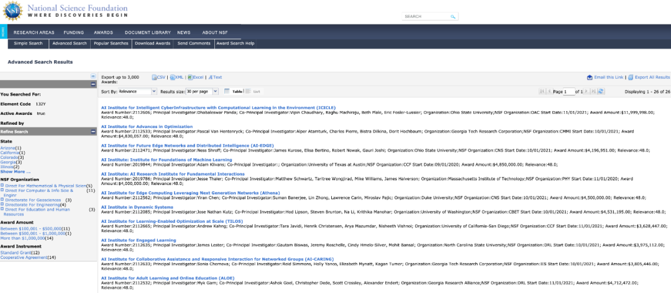Go to last page arrow
The image size is (671, 293).
[x=593, y=91]
